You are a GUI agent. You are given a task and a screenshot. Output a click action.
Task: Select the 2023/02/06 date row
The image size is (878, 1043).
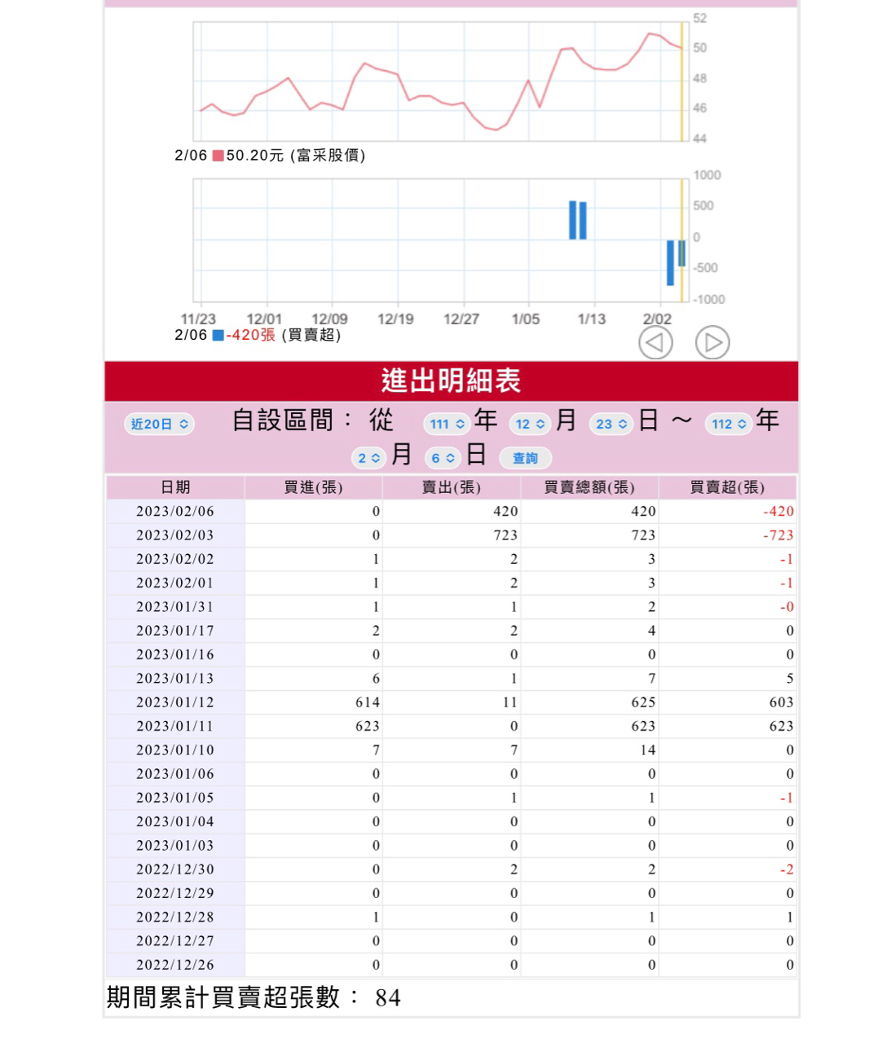coord(175,511)
